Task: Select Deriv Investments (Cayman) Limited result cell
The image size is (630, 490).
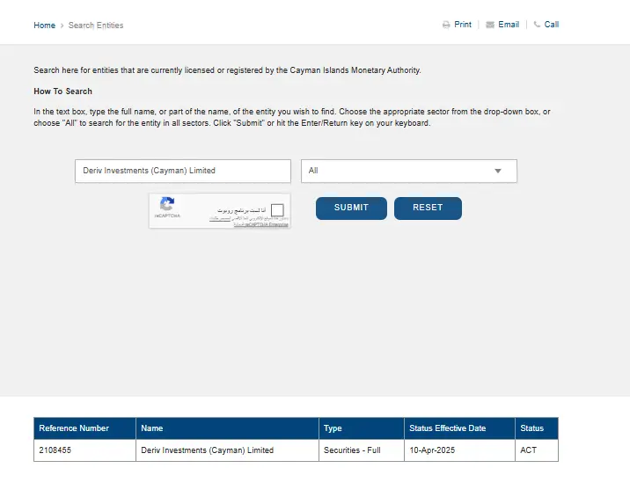Action: [x=227, y=450]
